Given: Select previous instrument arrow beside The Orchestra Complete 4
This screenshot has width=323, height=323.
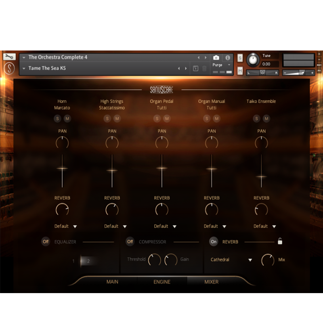Looking at the screenshot, I should click(x=199, y=58).
